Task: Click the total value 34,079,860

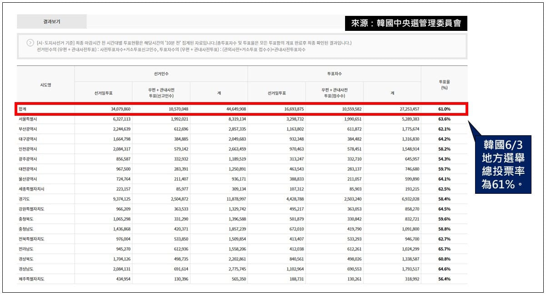Action: pyautogui.click(x=120, y=109)
